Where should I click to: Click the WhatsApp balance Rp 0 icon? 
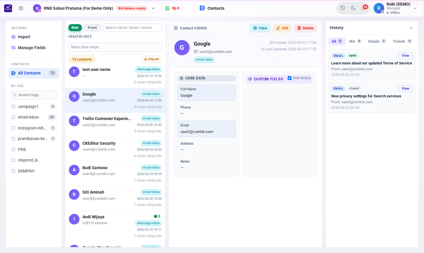click(168, 8)
